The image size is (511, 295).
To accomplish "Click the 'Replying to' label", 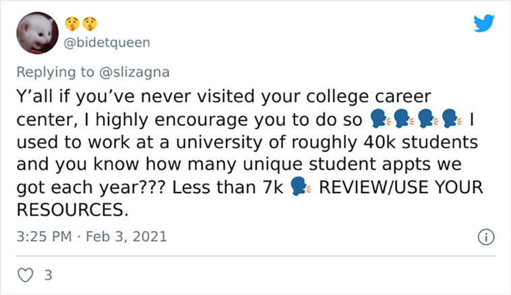I will point(55,72).
